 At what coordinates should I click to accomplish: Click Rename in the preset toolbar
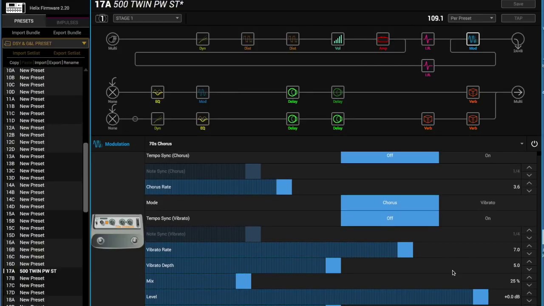click(x=71, y=62)
